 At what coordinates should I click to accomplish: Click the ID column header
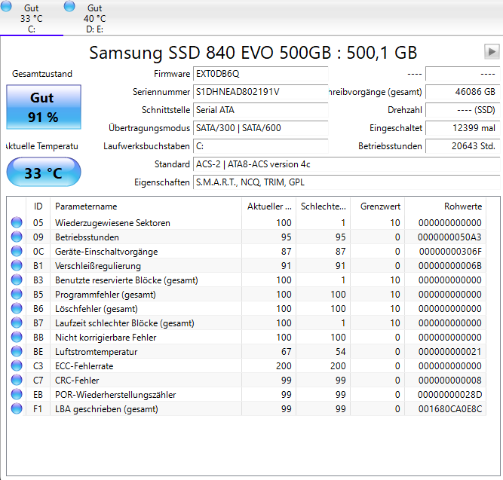[x=38, y=206]
